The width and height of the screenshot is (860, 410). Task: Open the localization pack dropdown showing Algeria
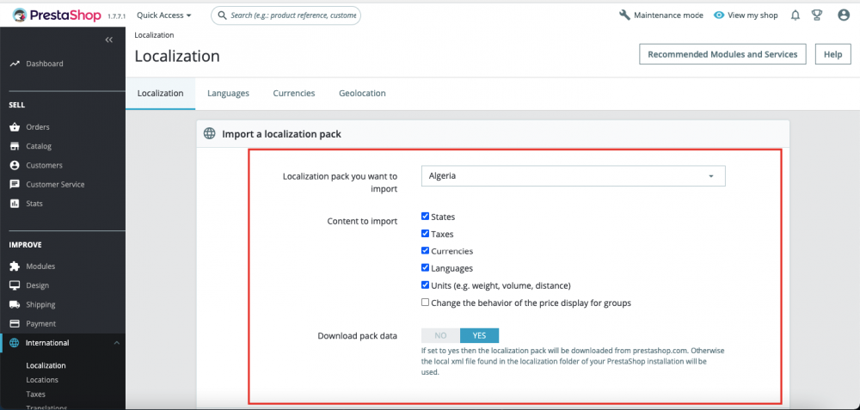[573, 176]
